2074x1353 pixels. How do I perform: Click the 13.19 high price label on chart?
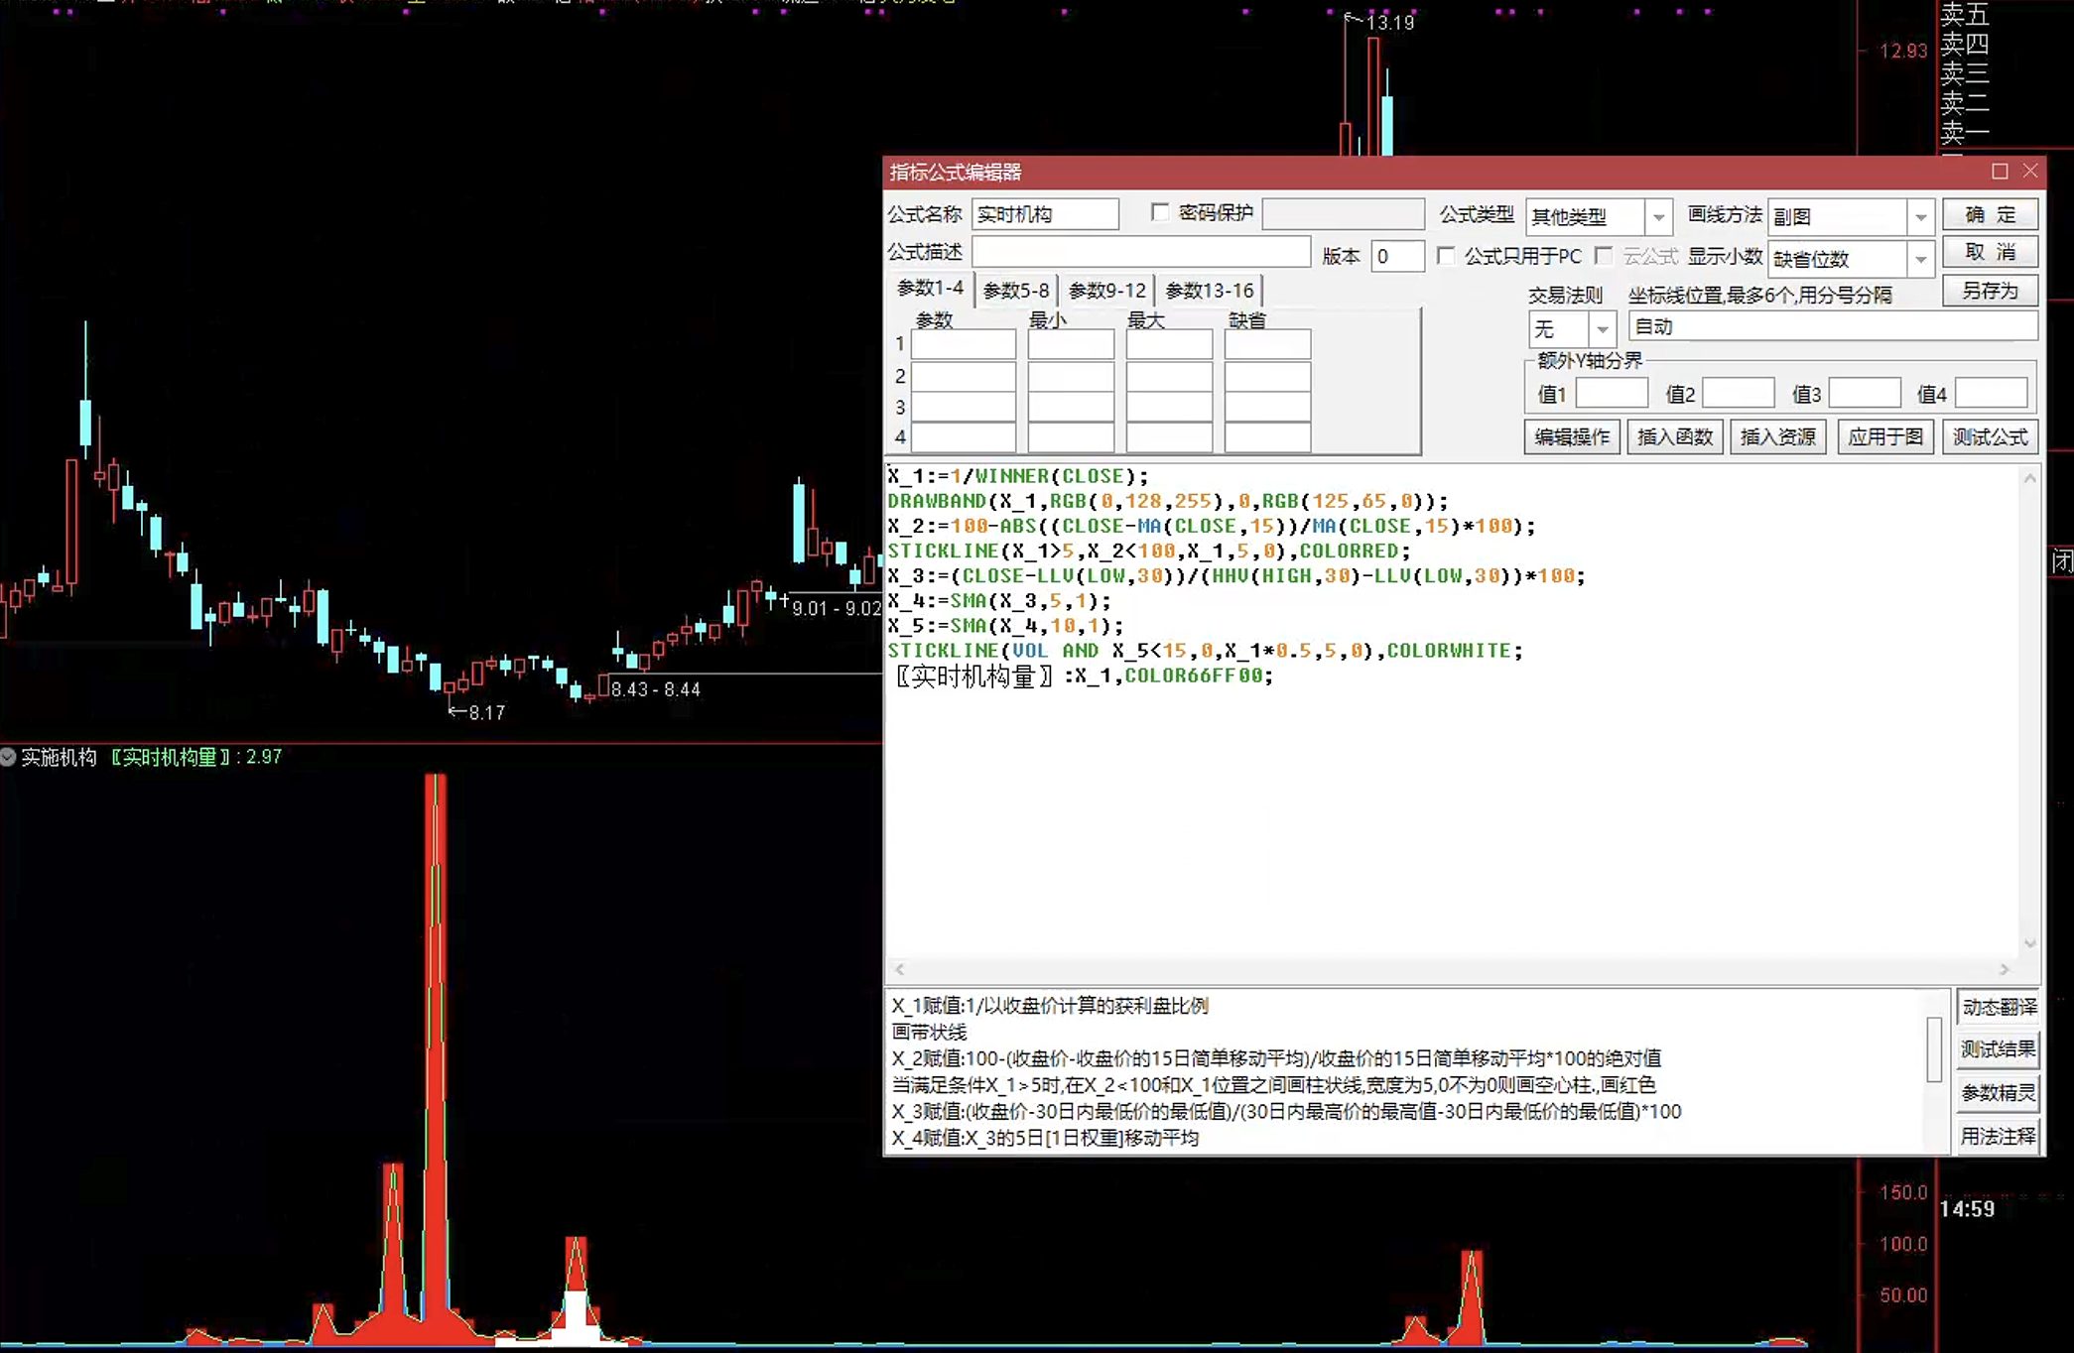1389,22
